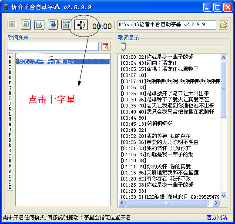Click lyric line [00:05.65]演唱：潘龙江vs黑鸭子
This screenshot has height=224, width=235.
point(160,69)
